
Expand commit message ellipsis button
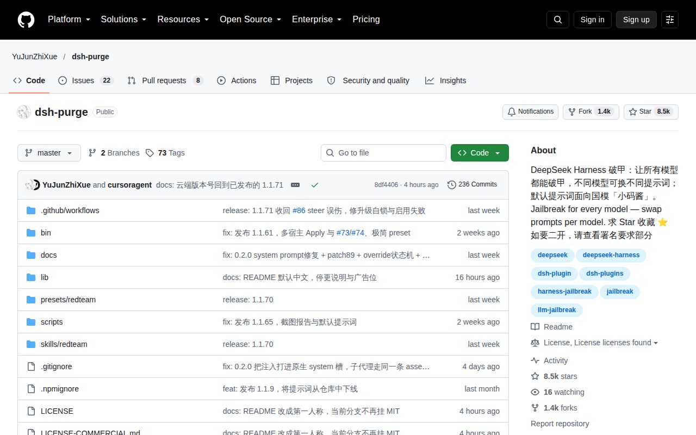click(295, 185)
